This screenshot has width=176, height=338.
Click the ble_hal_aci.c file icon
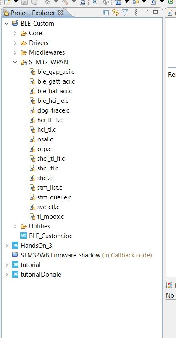[x=32, y=91]
